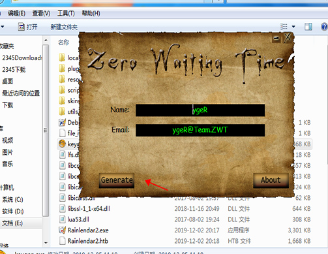Click the navigation pane scroll-up arrow
This screenshot has width=328, height=254.
(x=46, y=40)
